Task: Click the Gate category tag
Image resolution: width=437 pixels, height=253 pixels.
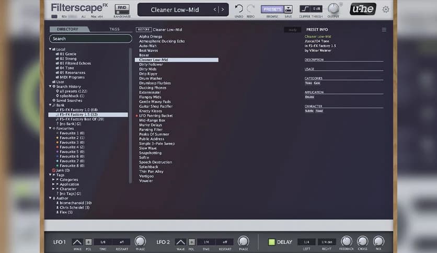Action: 317,83
